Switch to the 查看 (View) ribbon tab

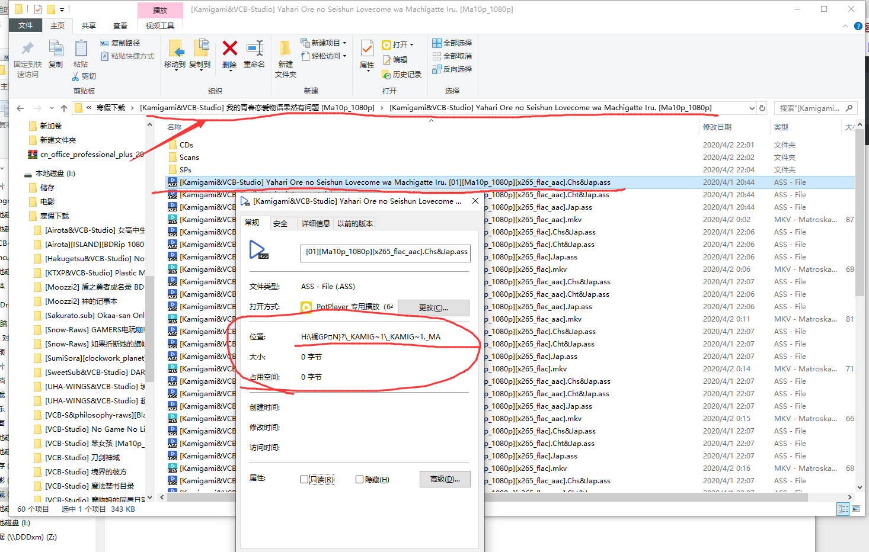pyautogui.click(x=120, y=25)
